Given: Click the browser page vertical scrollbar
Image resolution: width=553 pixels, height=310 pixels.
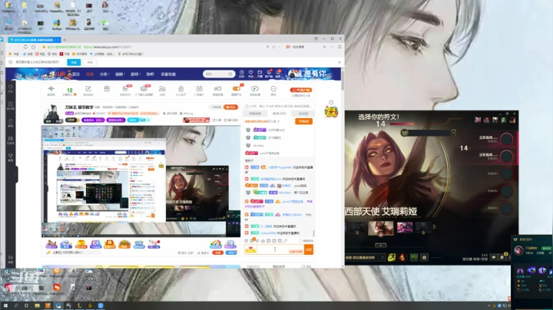Looking at the screenshot, I should pos(343,80).
